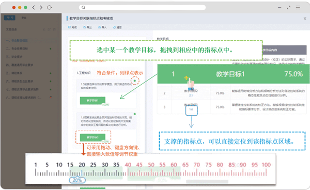Click the green 教学目标3 tag under indicator 1.6
310x190 pixels.
point(92,137)
